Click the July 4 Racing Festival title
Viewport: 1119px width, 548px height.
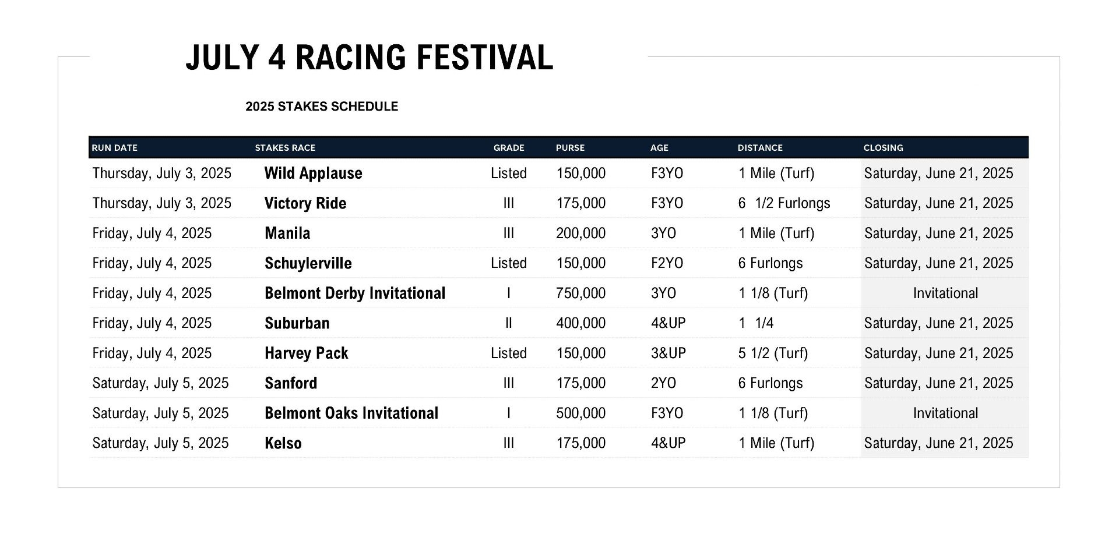click(369, 58)
